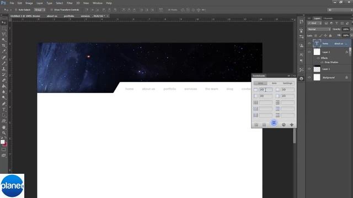Open the Filter menu
Viewport: 353px width, 198px height.
(69, 3)
